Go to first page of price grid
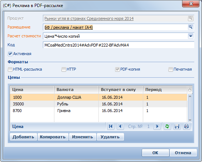 point(111,126)
